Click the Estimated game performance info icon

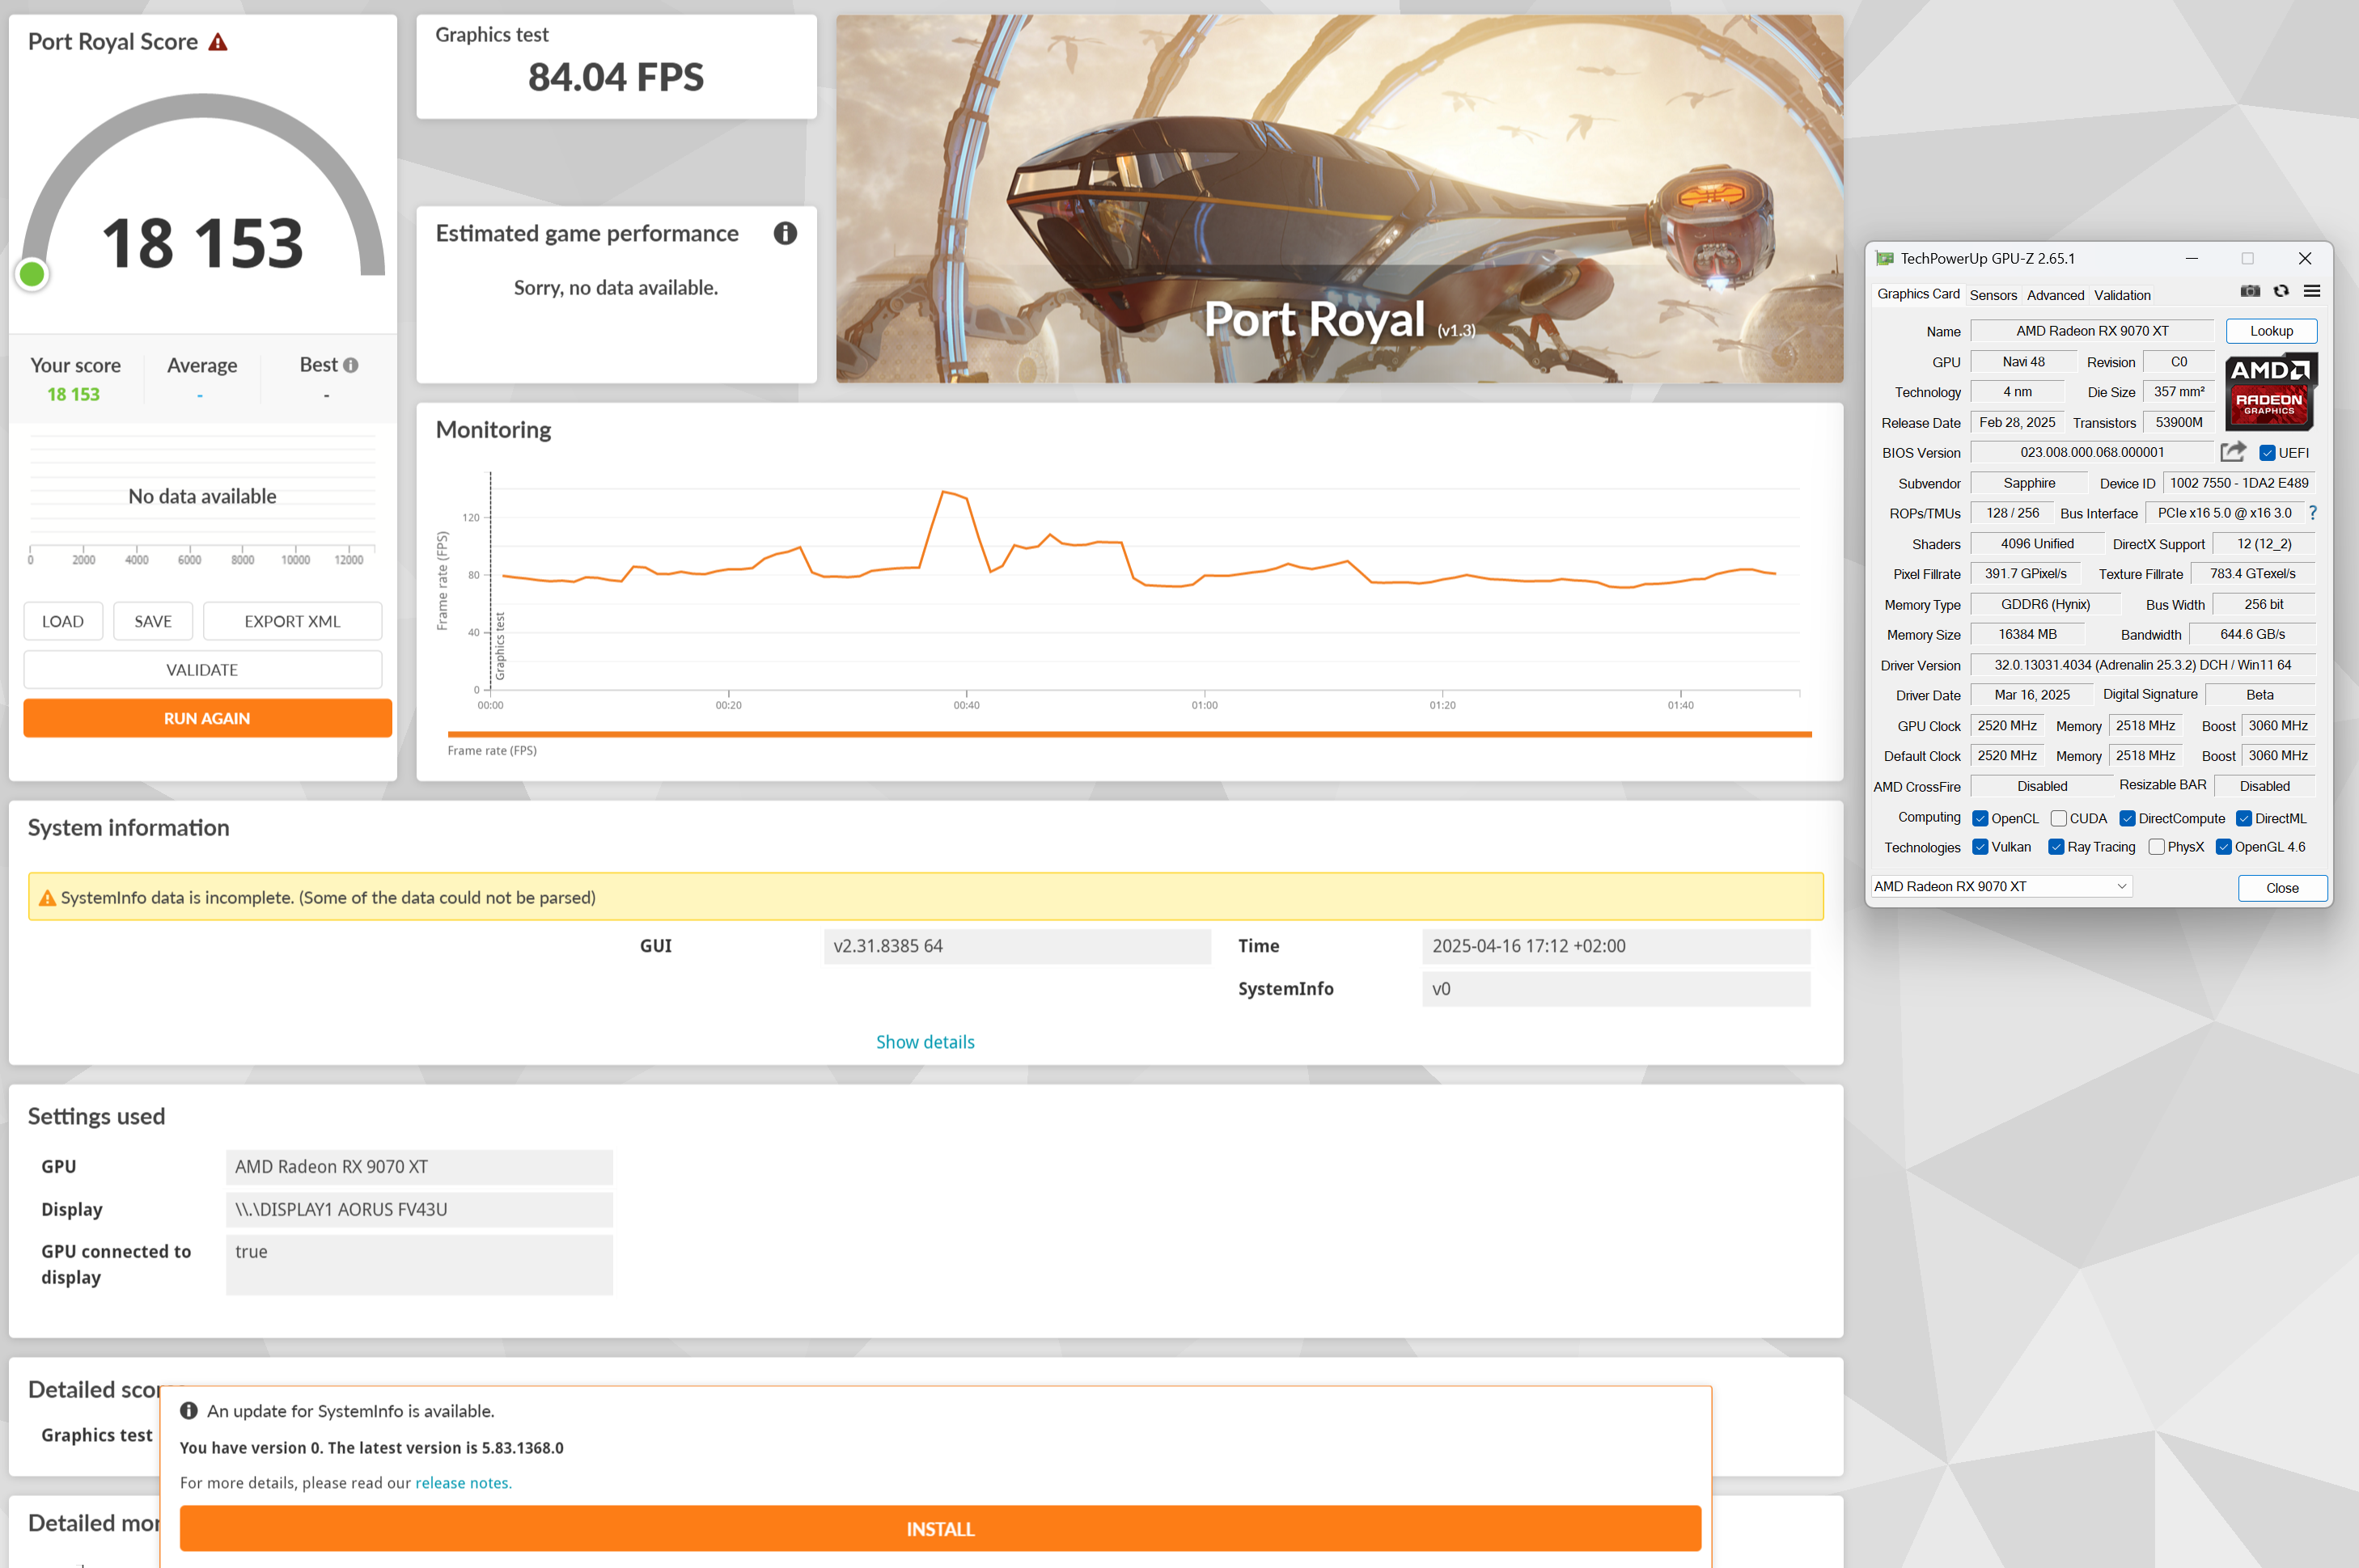click(x=786, y=233)
